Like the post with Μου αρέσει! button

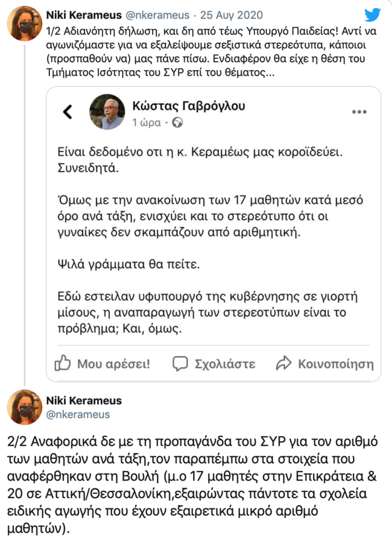(x=103, y=364)
